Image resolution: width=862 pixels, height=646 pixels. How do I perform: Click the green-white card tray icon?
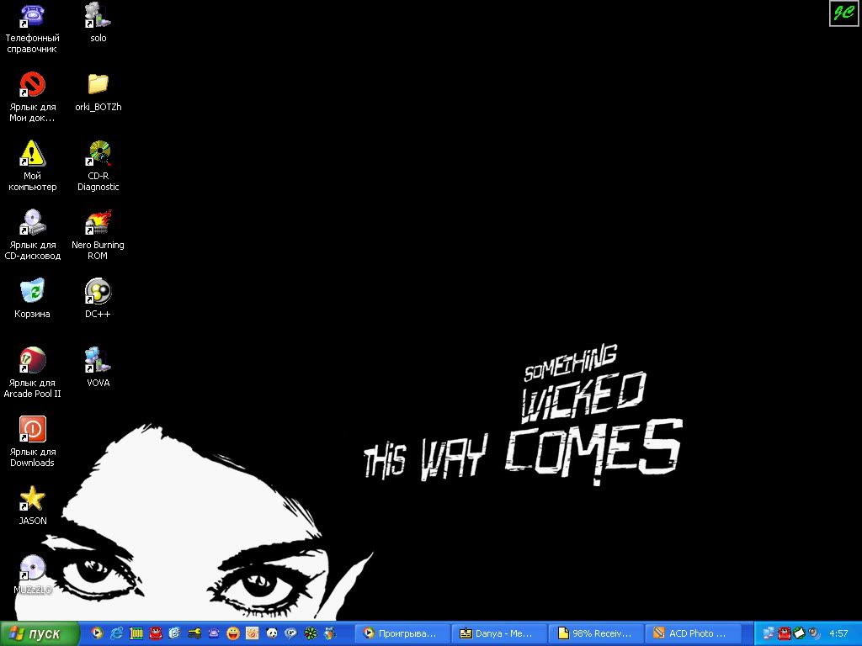click(799, 633)
